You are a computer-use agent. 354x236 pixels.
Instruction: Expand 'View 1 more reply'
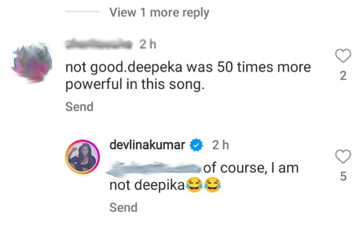click(159, 13)
